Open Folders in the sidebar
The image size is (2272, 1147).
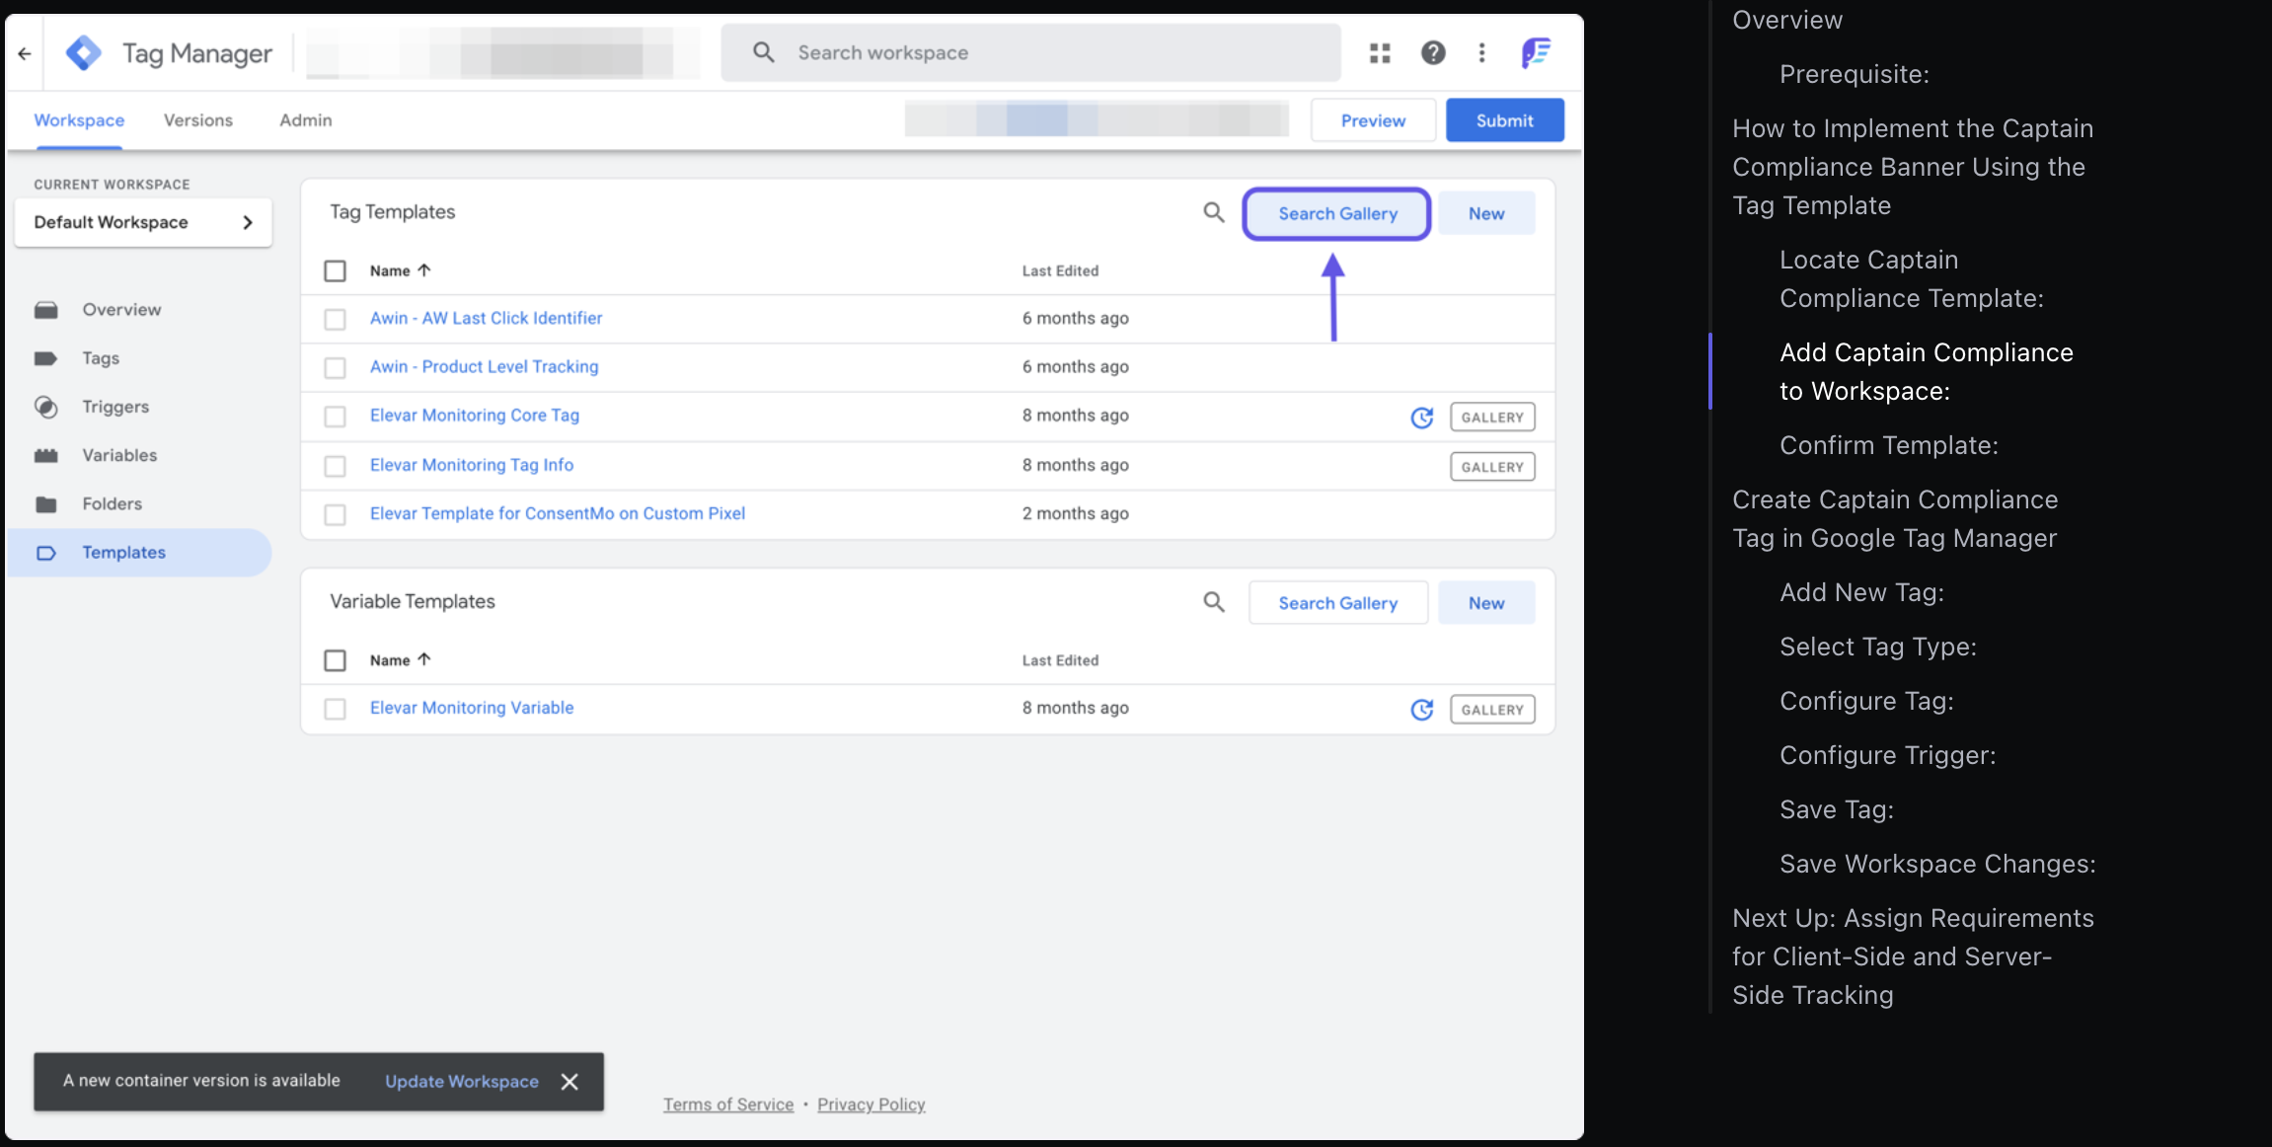click(140, 503)
